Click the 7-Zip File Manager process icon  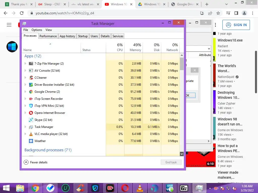(x=31, y=64)
